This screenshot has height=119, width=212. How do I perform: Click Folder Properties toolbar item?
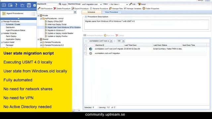click(151, 9)
